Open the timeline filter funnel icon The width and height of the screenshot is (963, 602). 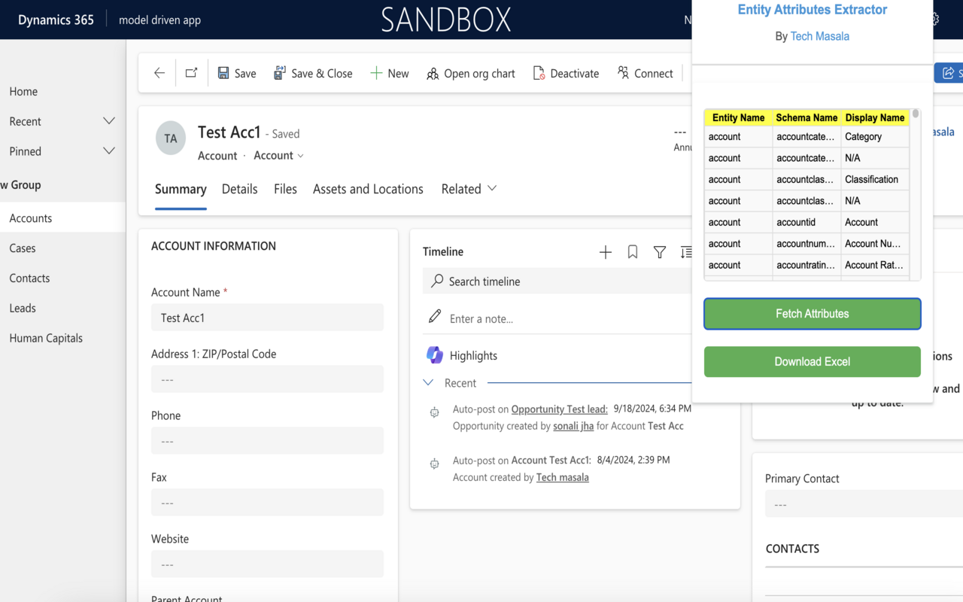(660, 252)
